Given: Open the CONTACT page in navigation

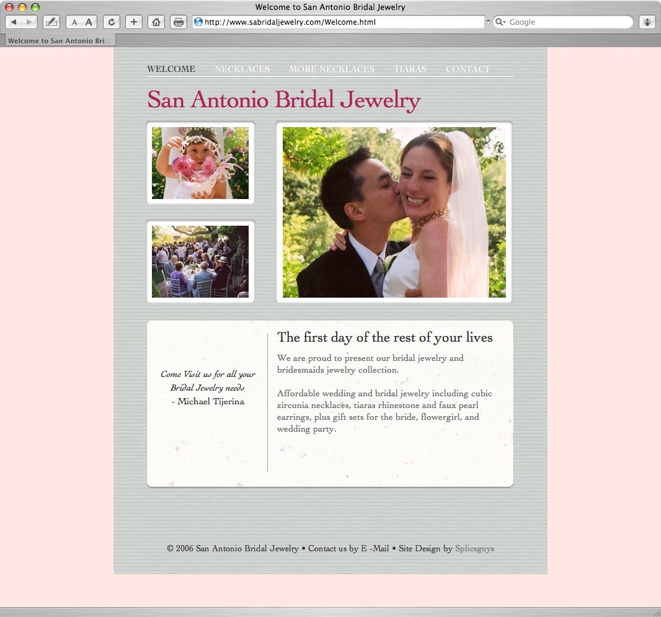Looking at the screenshot, I should [x=468, y=69].
